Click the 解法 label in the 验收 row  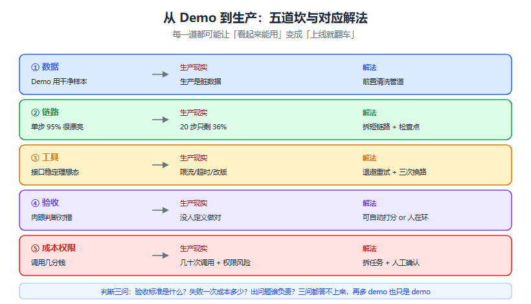[x=370, y=203]
